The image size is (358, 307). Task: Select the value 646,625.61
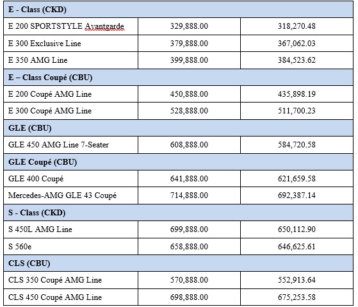click(297, 247)
